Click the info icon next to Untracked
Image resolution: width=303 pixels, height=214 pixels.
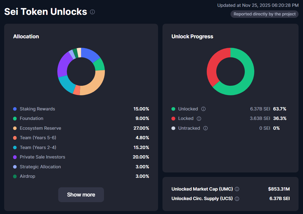[x=205, y=128]
